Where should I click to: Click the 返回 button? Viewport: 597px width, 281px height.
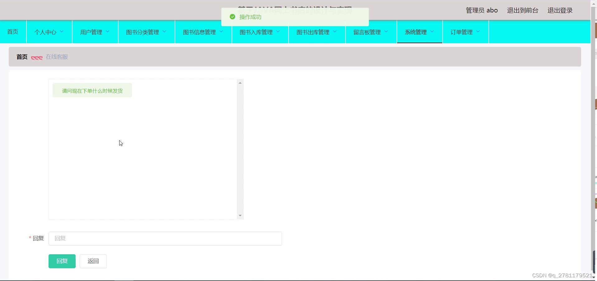point(93,261)
